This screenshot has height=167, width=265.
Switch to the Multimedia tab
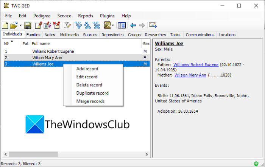[x=69, y=35]
